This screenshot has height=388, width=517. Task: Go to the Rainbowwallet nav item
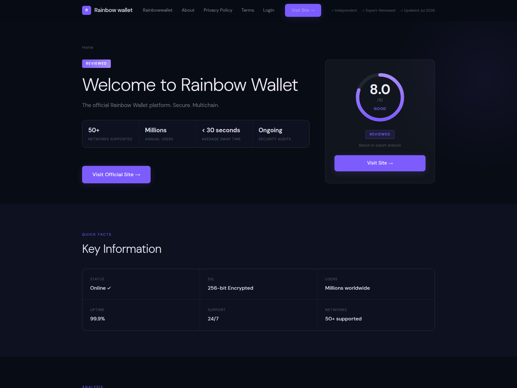coord(158,10)
